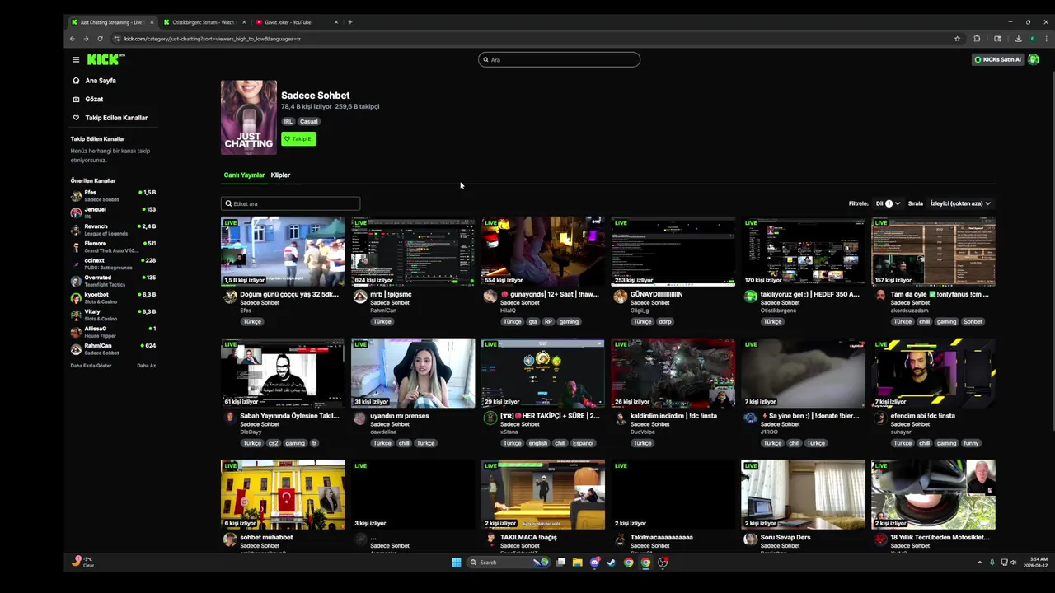Viewport: 1055px width, 593px height.
Task: Click the user profile avatar icon
Action: pos(1034,59)
